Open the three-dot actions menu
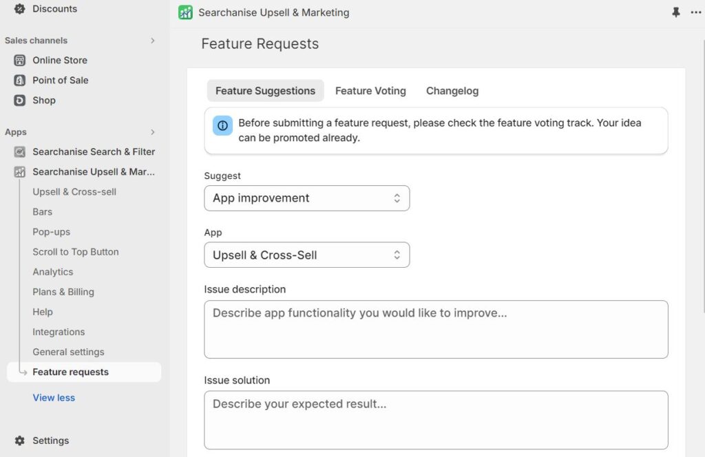705x457 pixels. [695, 12]
